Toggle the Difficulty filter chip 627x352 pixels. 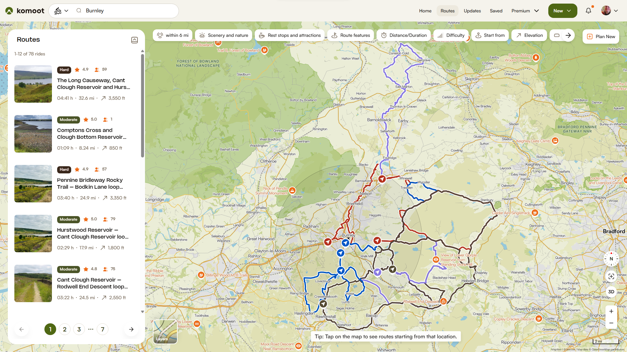point(451,35)
